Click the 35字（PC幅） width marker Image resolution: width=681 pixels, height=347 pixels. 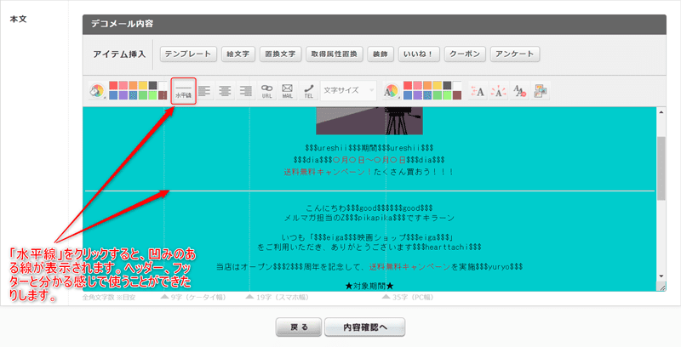(x=408, y=297)
